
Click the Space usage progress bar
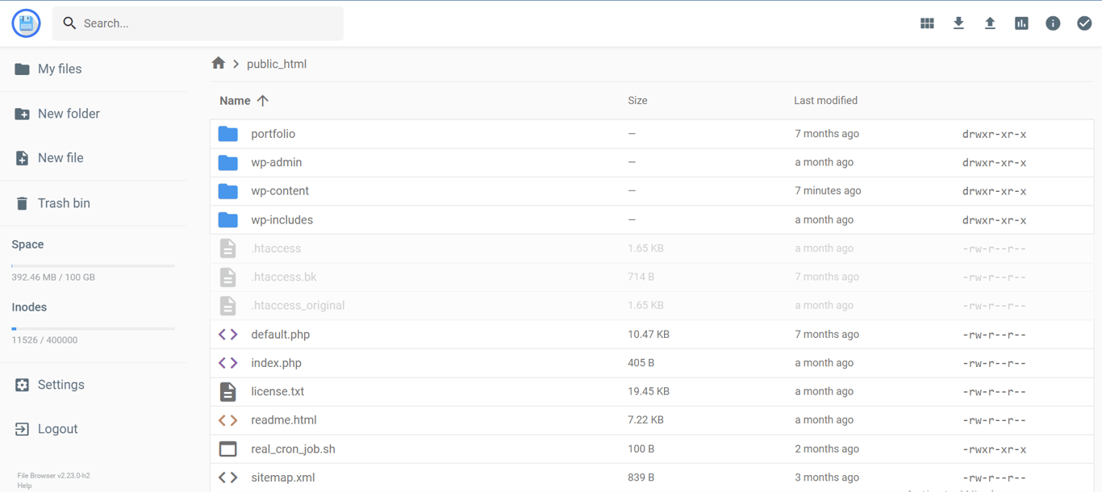point(92,264)
